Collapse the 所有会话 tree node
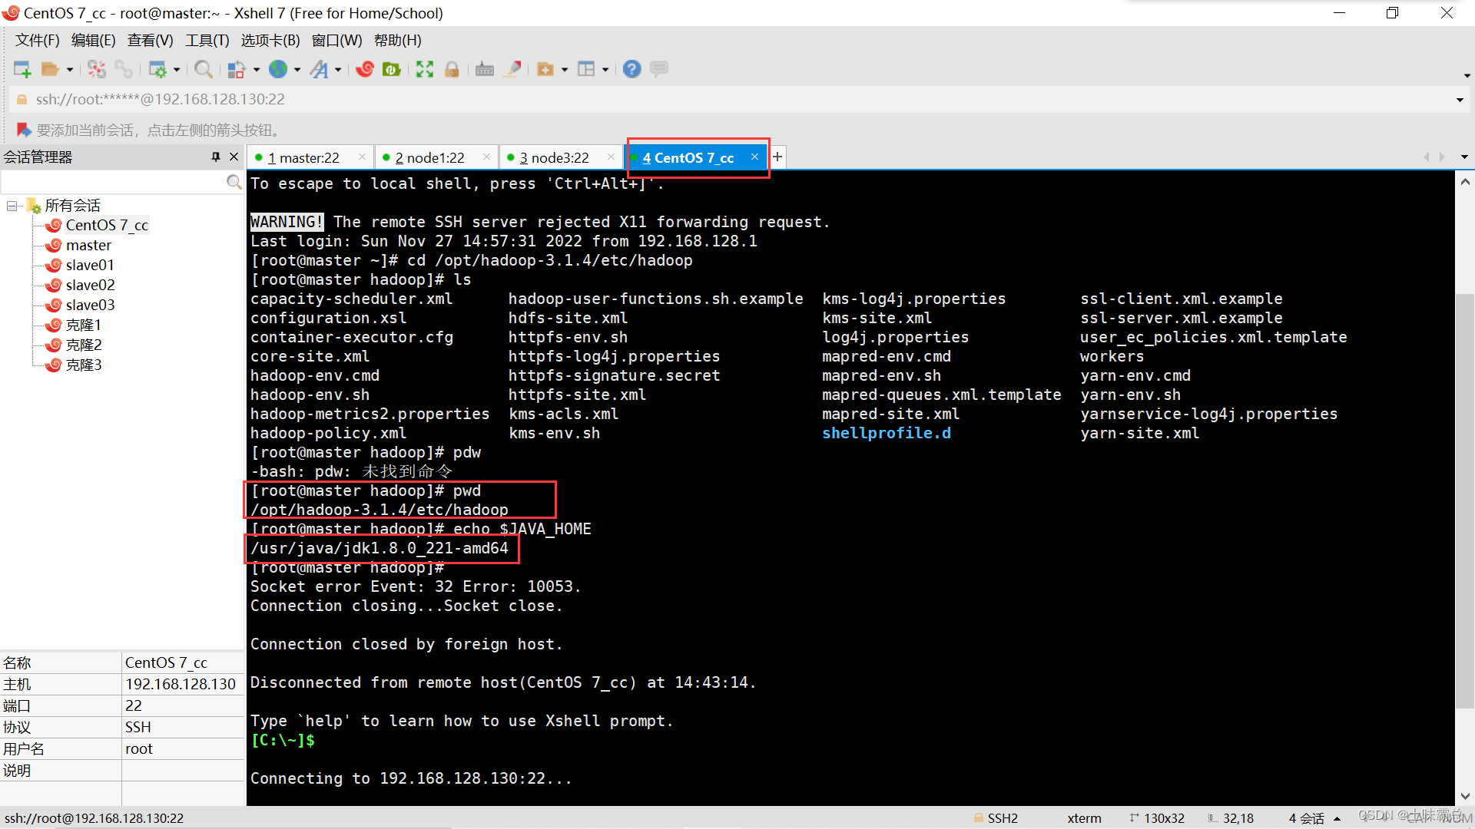Screen dimensions: 1475x829 pos(12,206)
